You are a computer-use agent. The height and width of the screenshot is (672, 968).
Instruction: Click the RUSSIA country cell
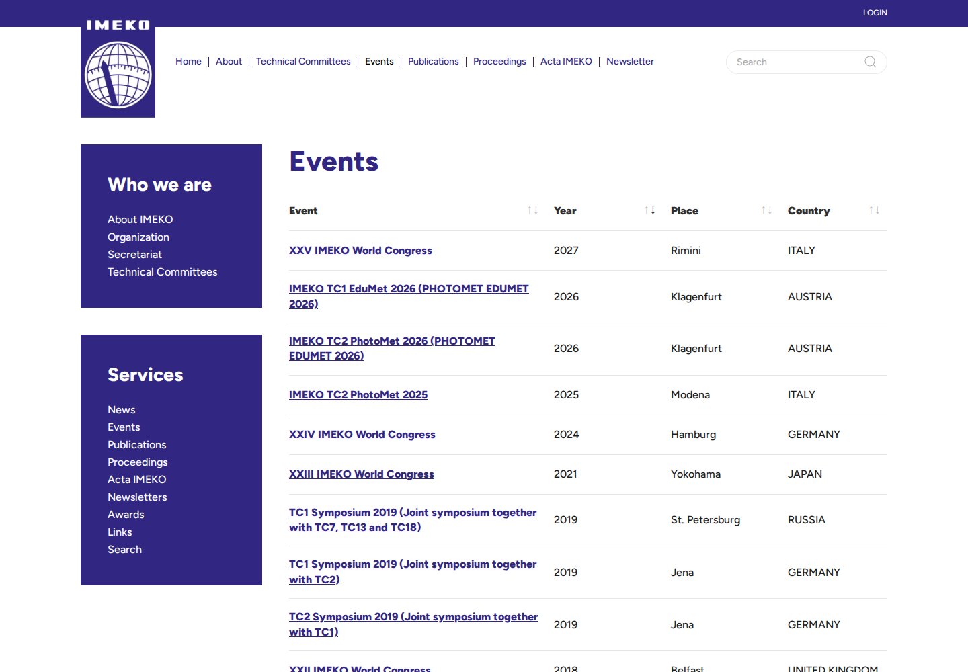[x=807, y=519]
